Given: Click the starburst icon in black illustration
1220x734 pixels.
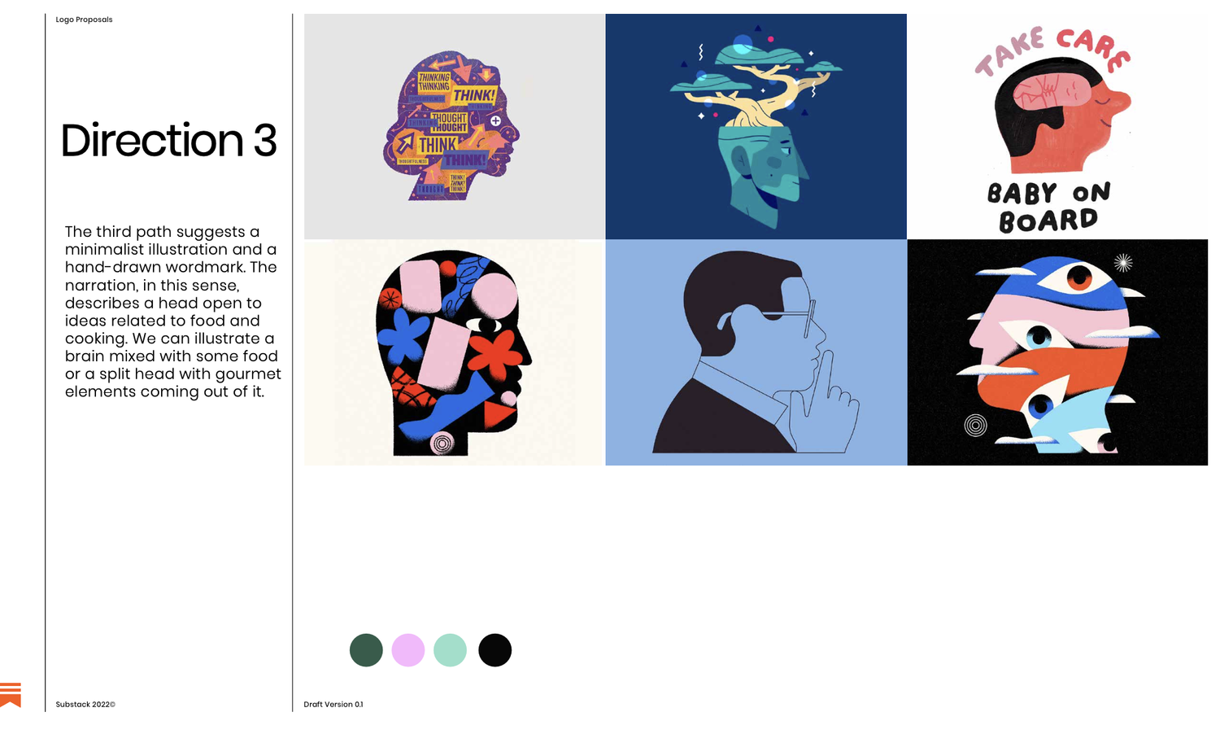Looking at the screenshot, I should click(x=1123, y=262).
